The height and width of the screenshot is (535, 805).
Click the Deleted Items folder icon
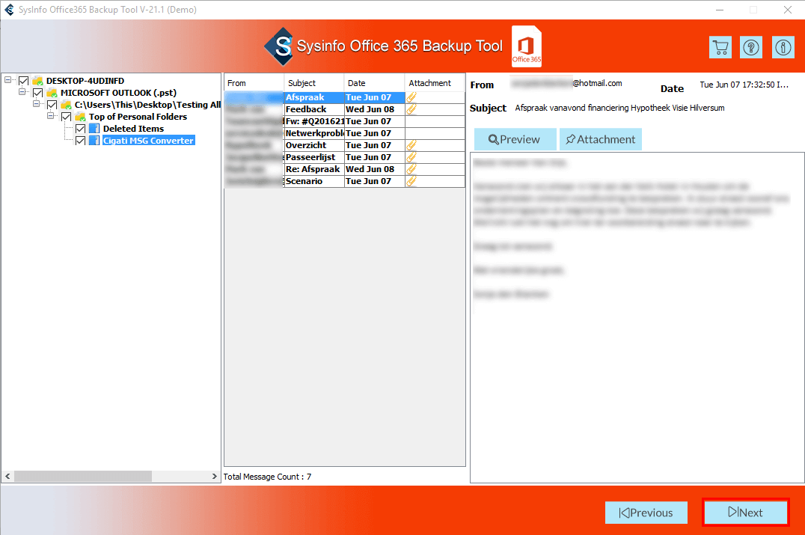(x=94, y=129)
